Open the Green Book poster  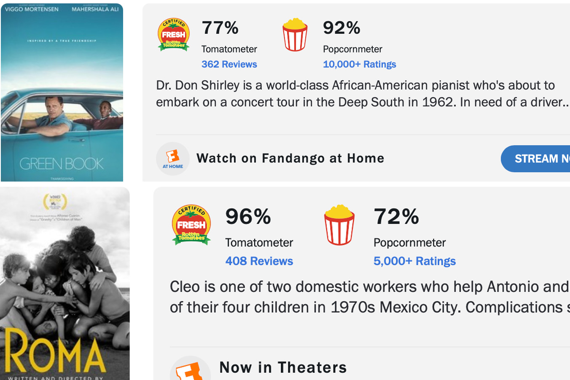[62, 92]
